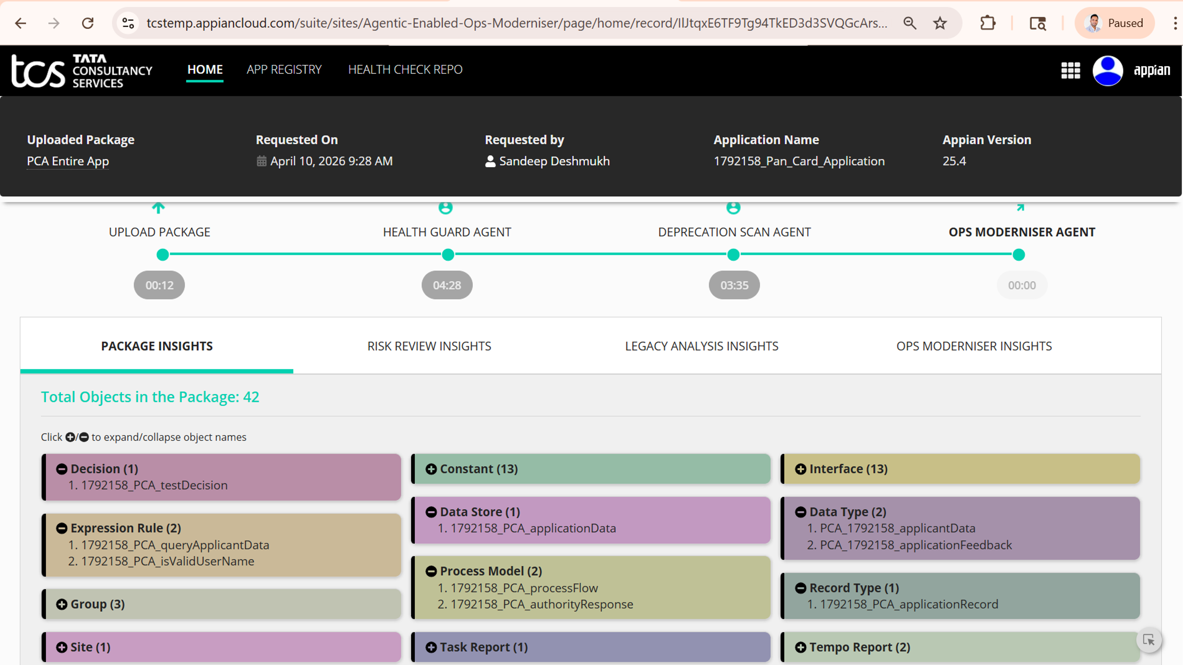Expand the Tempo Report (2) object list
The width and height of the screenshot is (1183, 665).
(x=800, y=647)
